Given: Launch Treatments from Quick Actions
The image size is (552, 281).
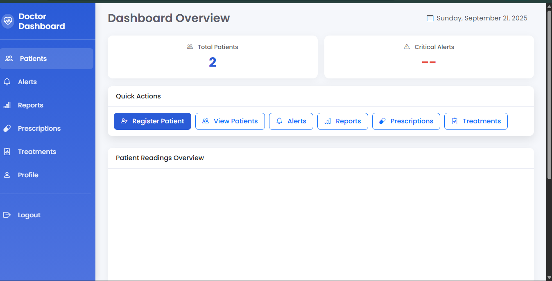Looking at the screenshot, I should (x=476, y=121).
